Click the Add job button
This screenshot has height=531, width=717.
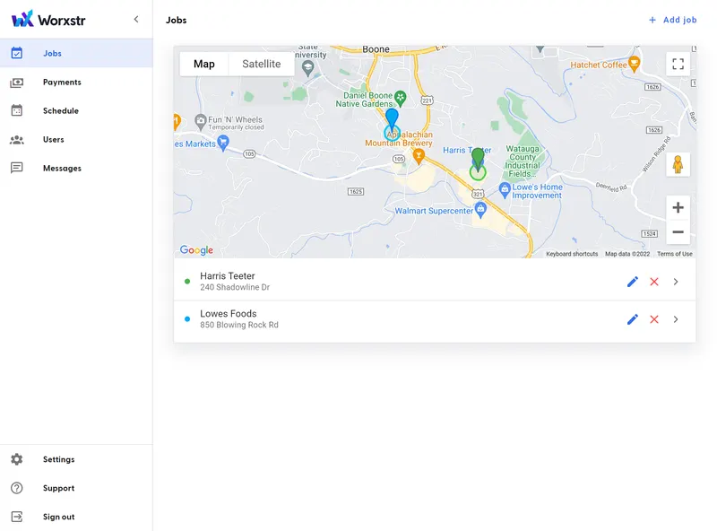(x=673, y=20)
